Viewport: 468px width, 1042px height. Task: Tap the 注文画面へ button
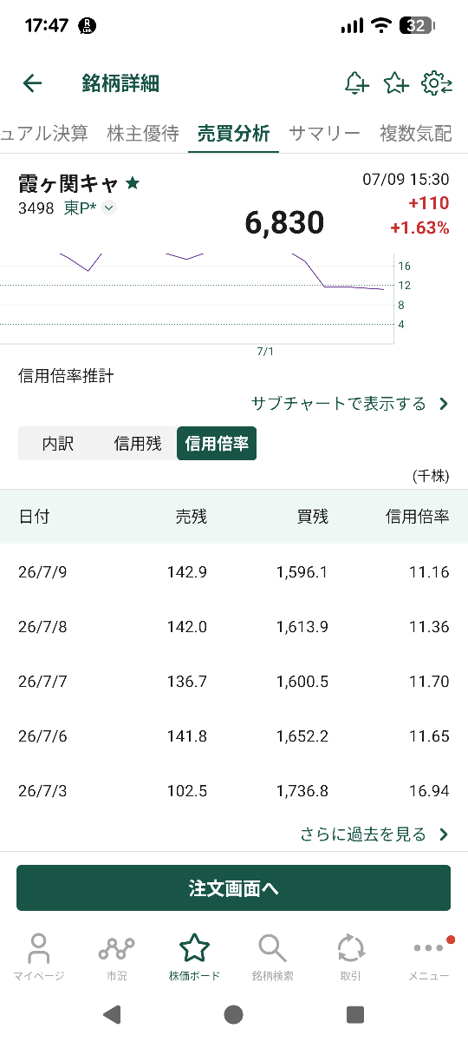[234, 888]
